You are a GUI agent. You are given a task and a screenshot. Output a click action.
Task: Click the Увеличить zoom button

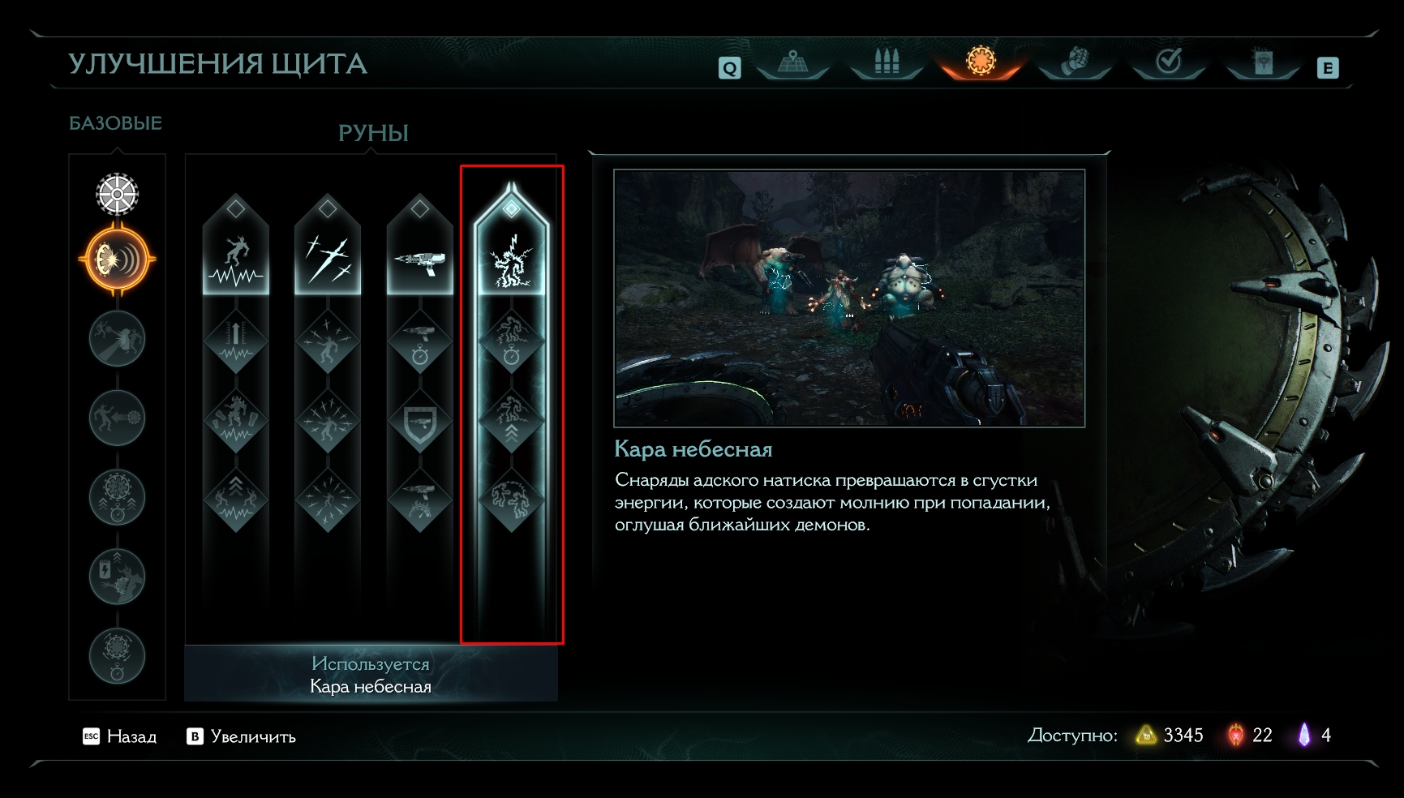click(241, 736)
